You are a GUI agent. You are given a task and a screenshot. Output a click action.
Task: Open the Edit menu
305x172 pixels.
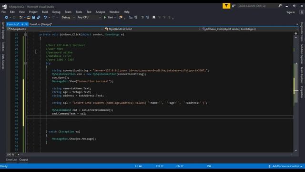(12, 12)
